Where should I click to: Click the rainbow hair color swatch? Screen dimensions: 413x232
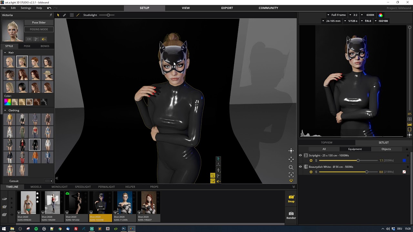point(7,102)
